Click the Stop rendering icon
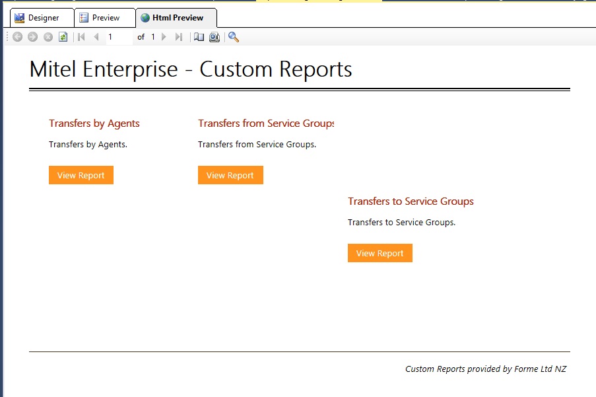This screenshot has height=397, width=596. click(x=48, y=37)
